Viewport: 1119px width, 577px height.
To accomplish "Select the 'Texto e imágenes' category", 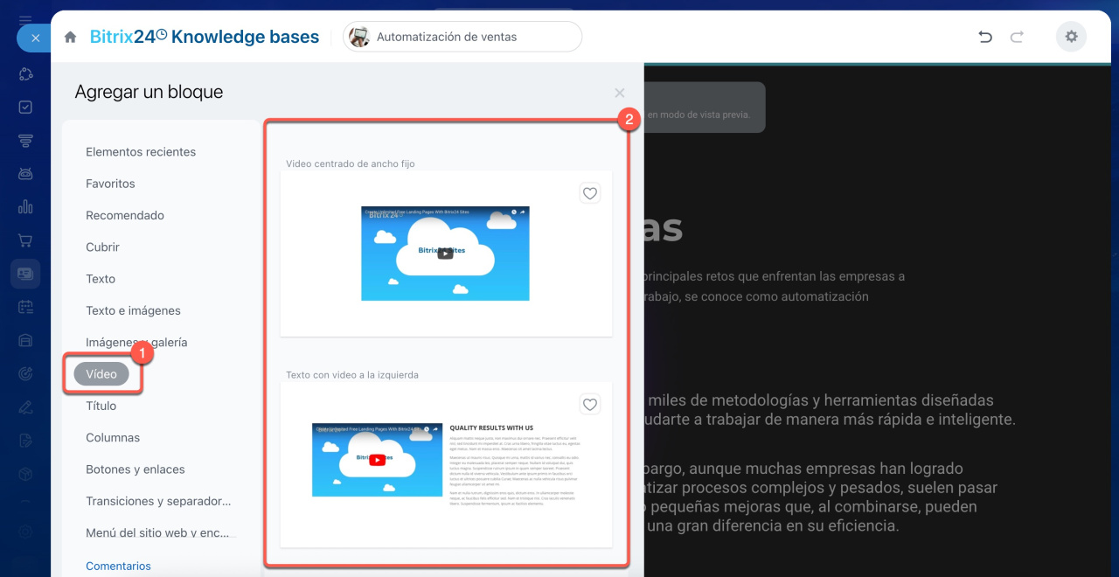I will (x=133, y=310).
